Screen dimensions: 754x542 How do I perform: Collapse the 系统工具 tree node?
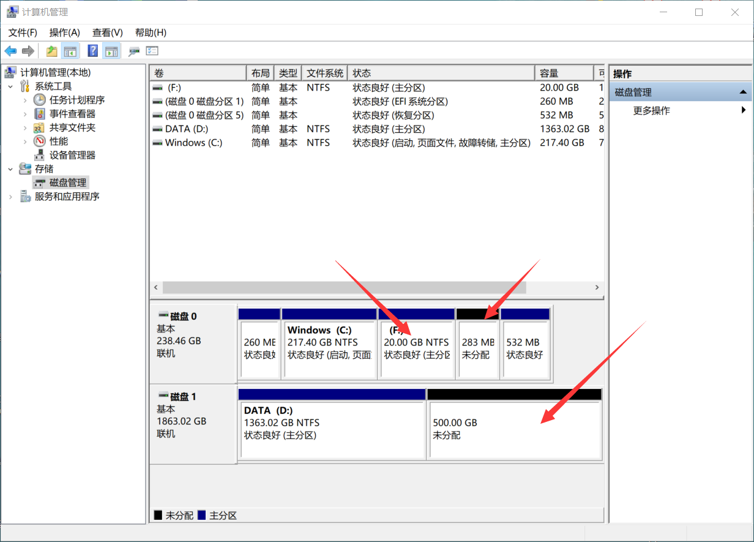(x=10, y=86)
